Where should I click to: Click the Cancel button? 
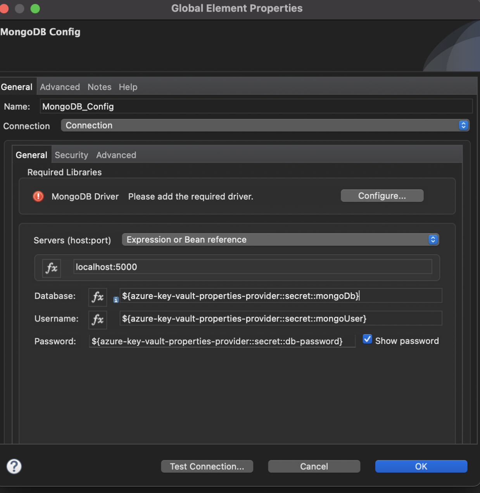[314, 466]
